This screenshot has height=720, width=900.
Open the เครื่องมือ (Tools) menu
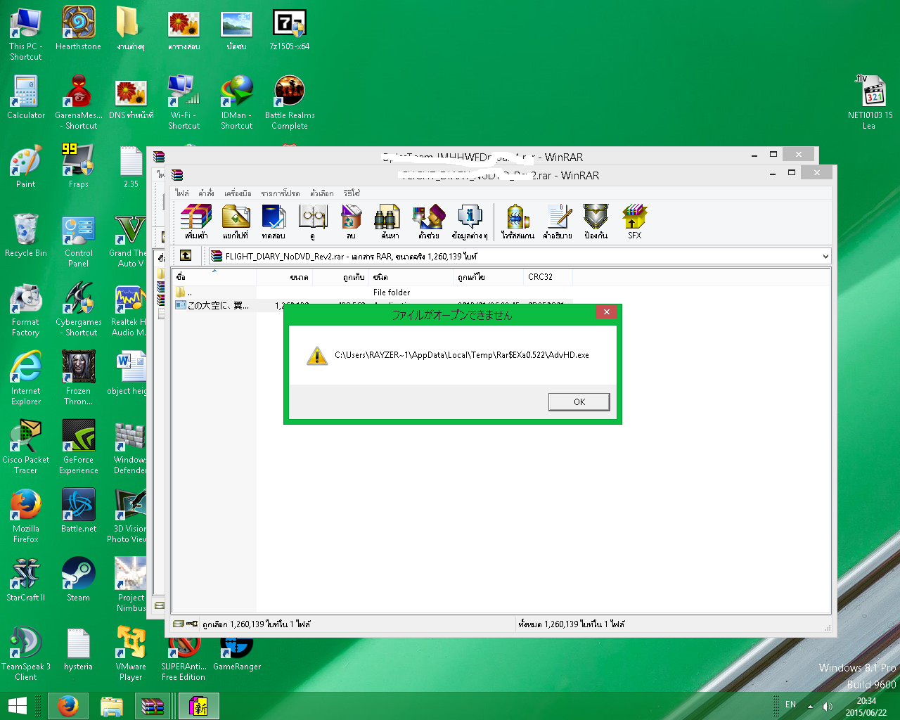click(x=238, y=193)
